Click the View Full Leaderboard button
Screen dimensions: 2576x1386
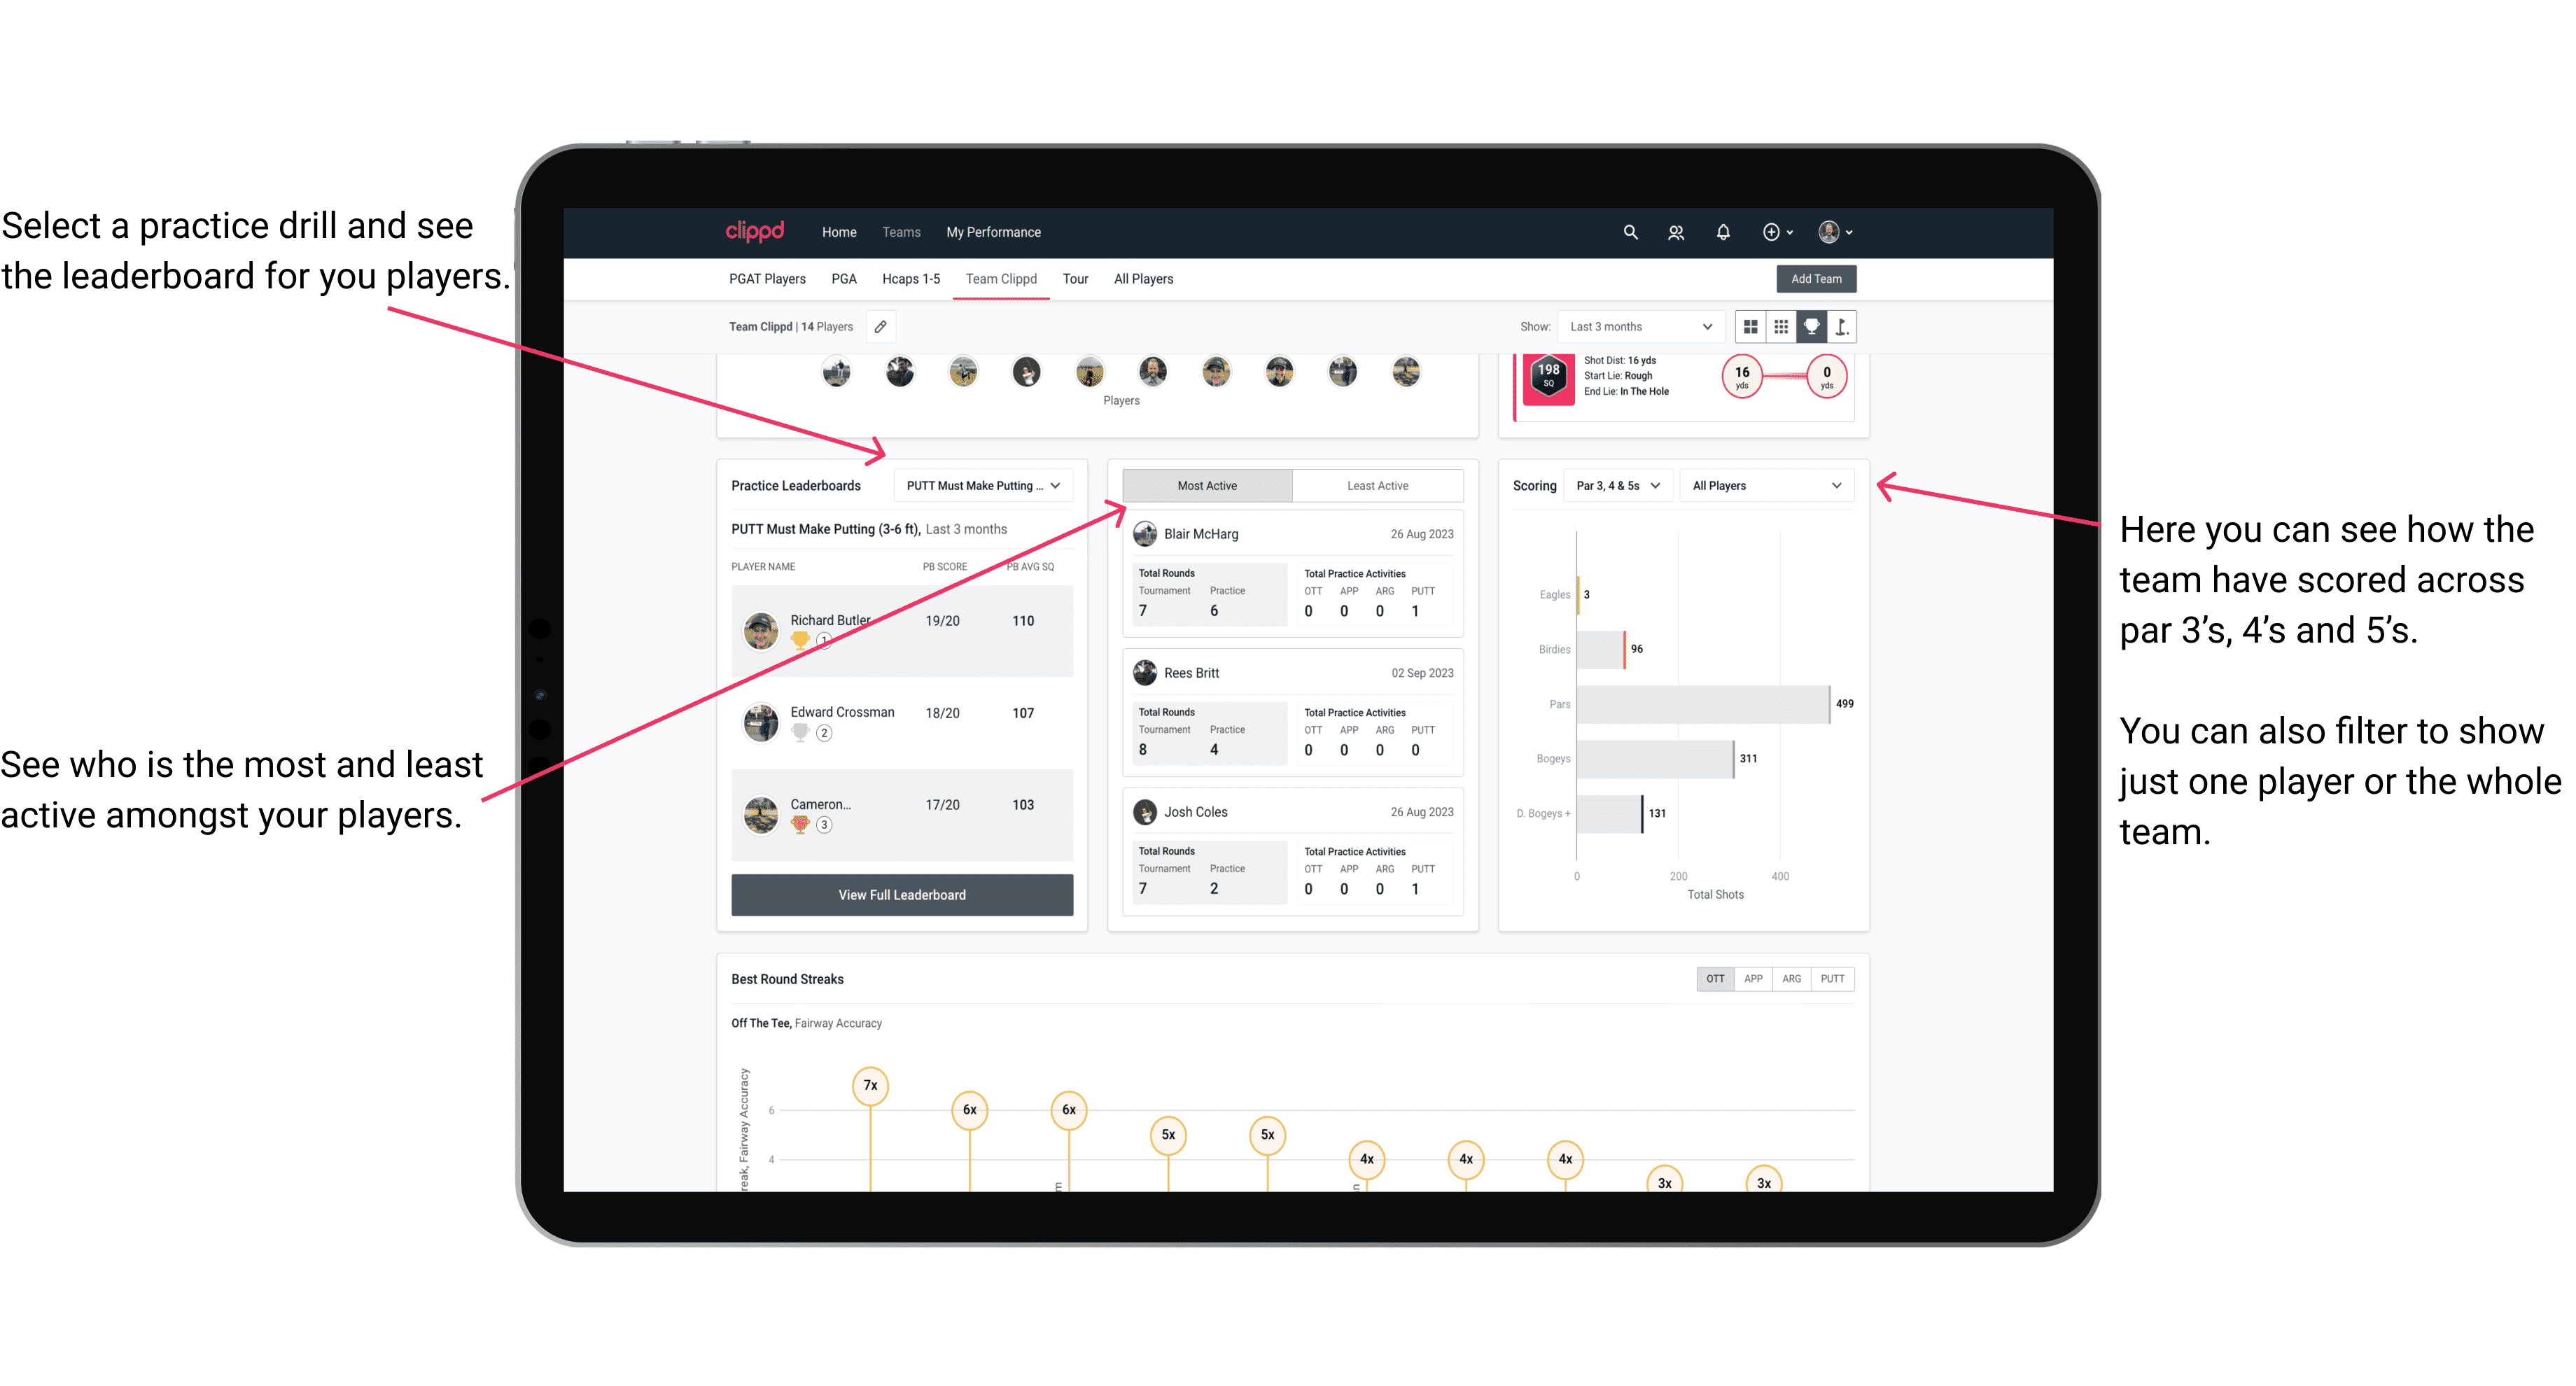coord(902,895)
